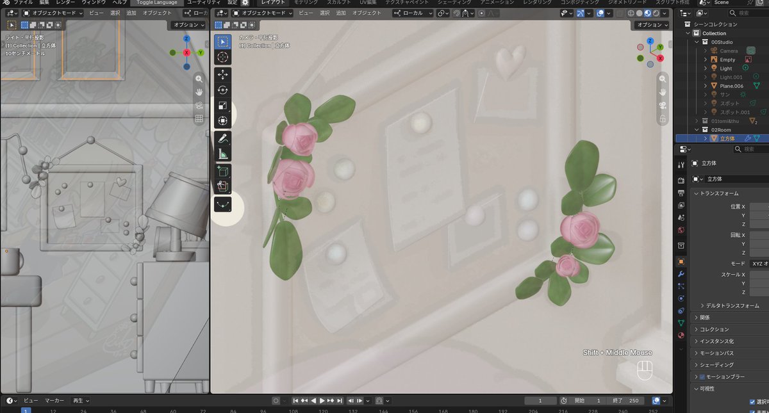Viewport: 769px width, 413px height.
Task: Select the Move tool in viewport toolbar
Action: [222, 74]
